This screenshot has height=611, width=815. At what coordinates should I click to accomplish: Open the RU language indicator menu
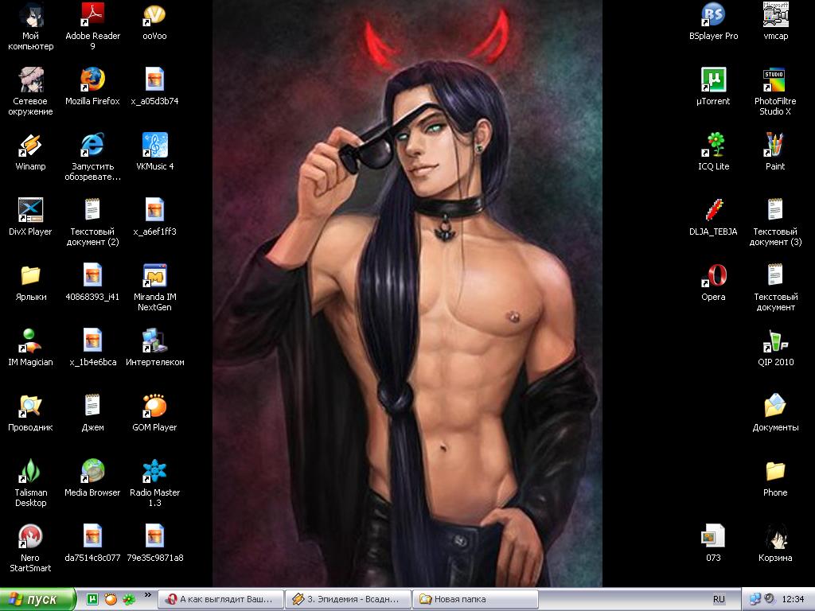(719, 599)
